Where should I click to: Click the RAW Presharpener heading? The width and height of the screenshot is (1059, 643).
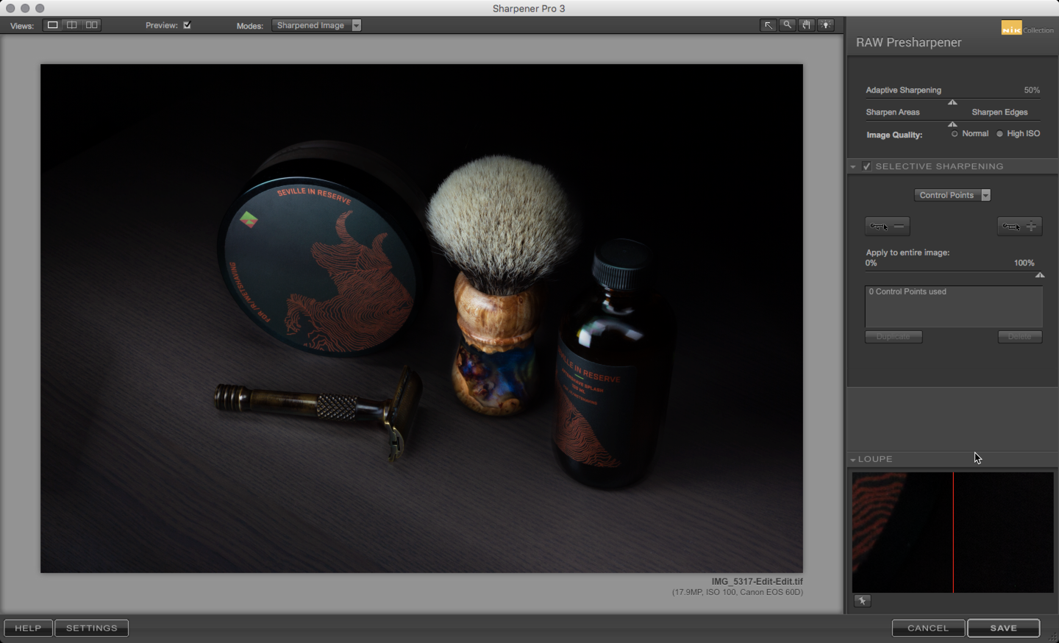click(x=908, y=43)
